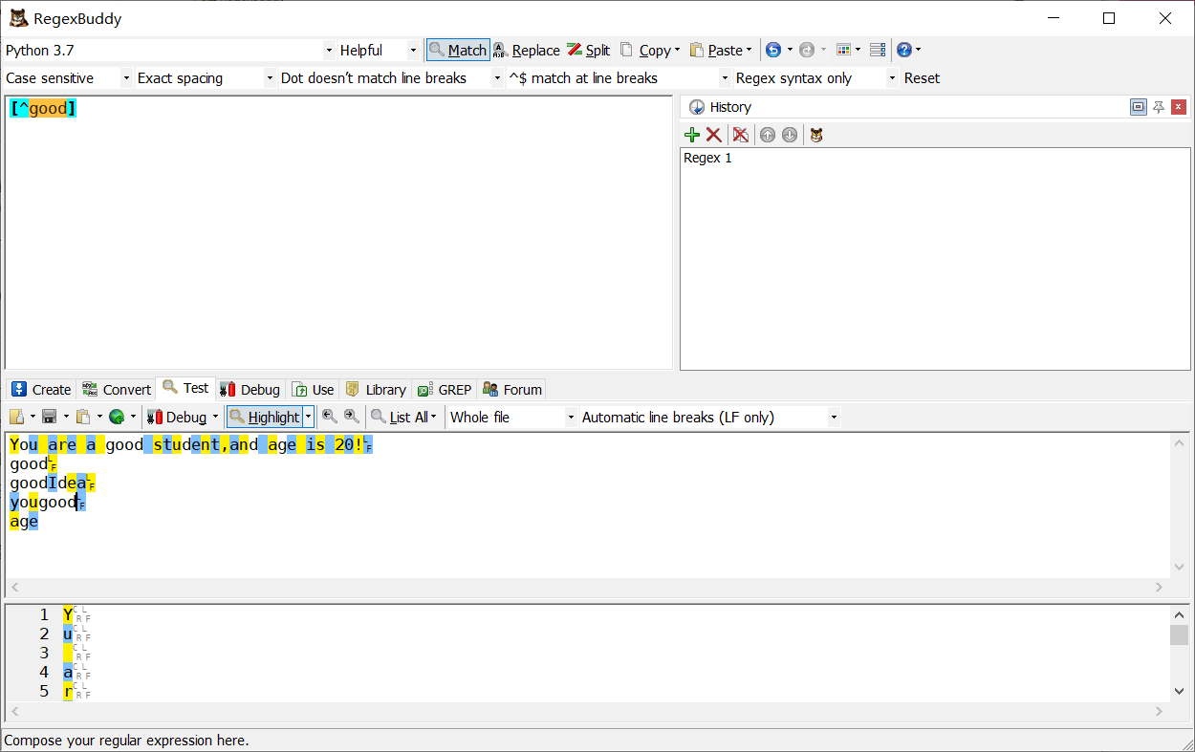The height and width of the screenshot is (752, 1195).
Task: Expand the Highlight button dropdown arrow
Action: (308, 417)
